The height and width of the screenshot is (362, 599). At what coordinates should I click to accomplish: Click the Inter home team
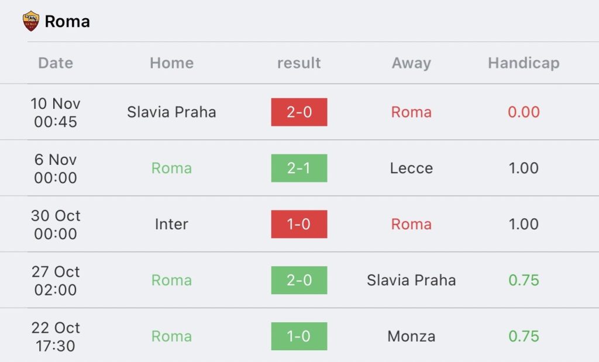click(171, 224)
